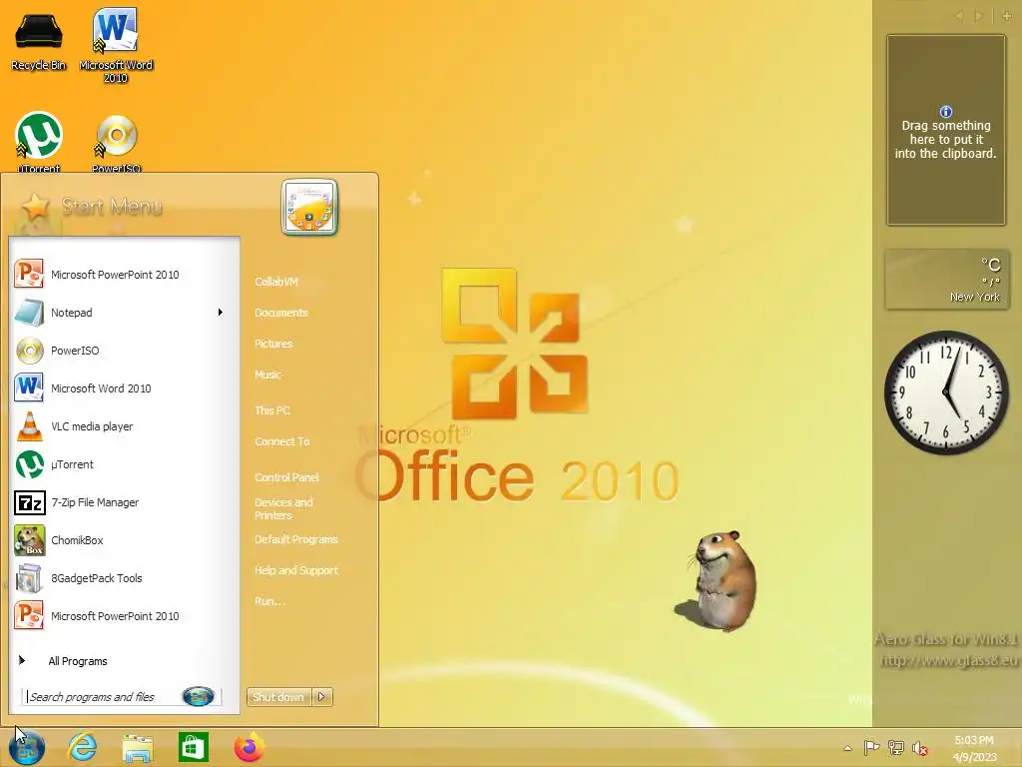The height and width of the screenshot is (767, 1022).
Task: Open the uTorrent desktop shortcut
Action: tap(39, 142)
